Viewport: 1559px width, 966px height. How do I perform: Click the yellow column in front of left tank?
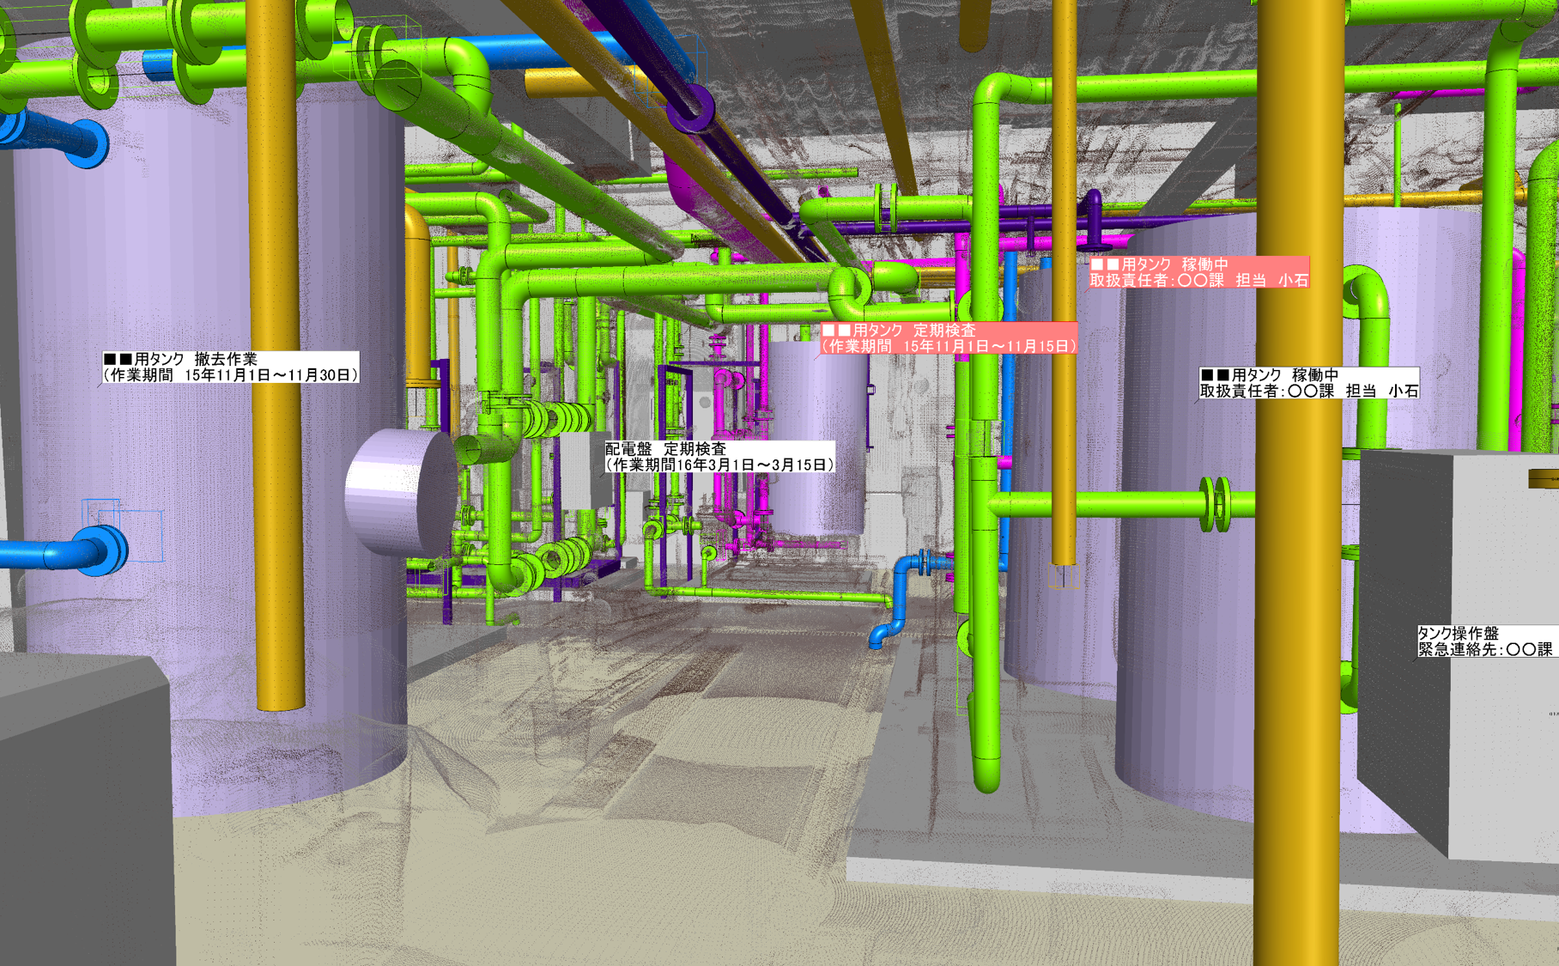(x=276, y=429)
